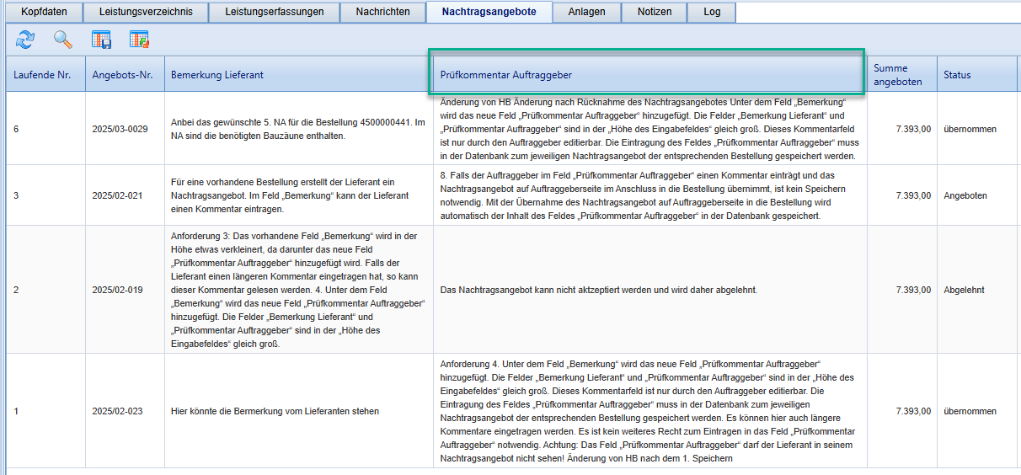This screenshot has width=1021, height=475.
Task: Open the Log tab
Action: click(x=712, y=12)
